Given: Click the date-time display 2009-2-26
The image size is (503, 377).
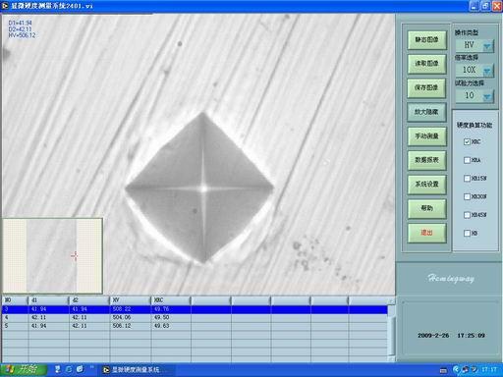Looking at the screenshot, I should coord(451,336).
